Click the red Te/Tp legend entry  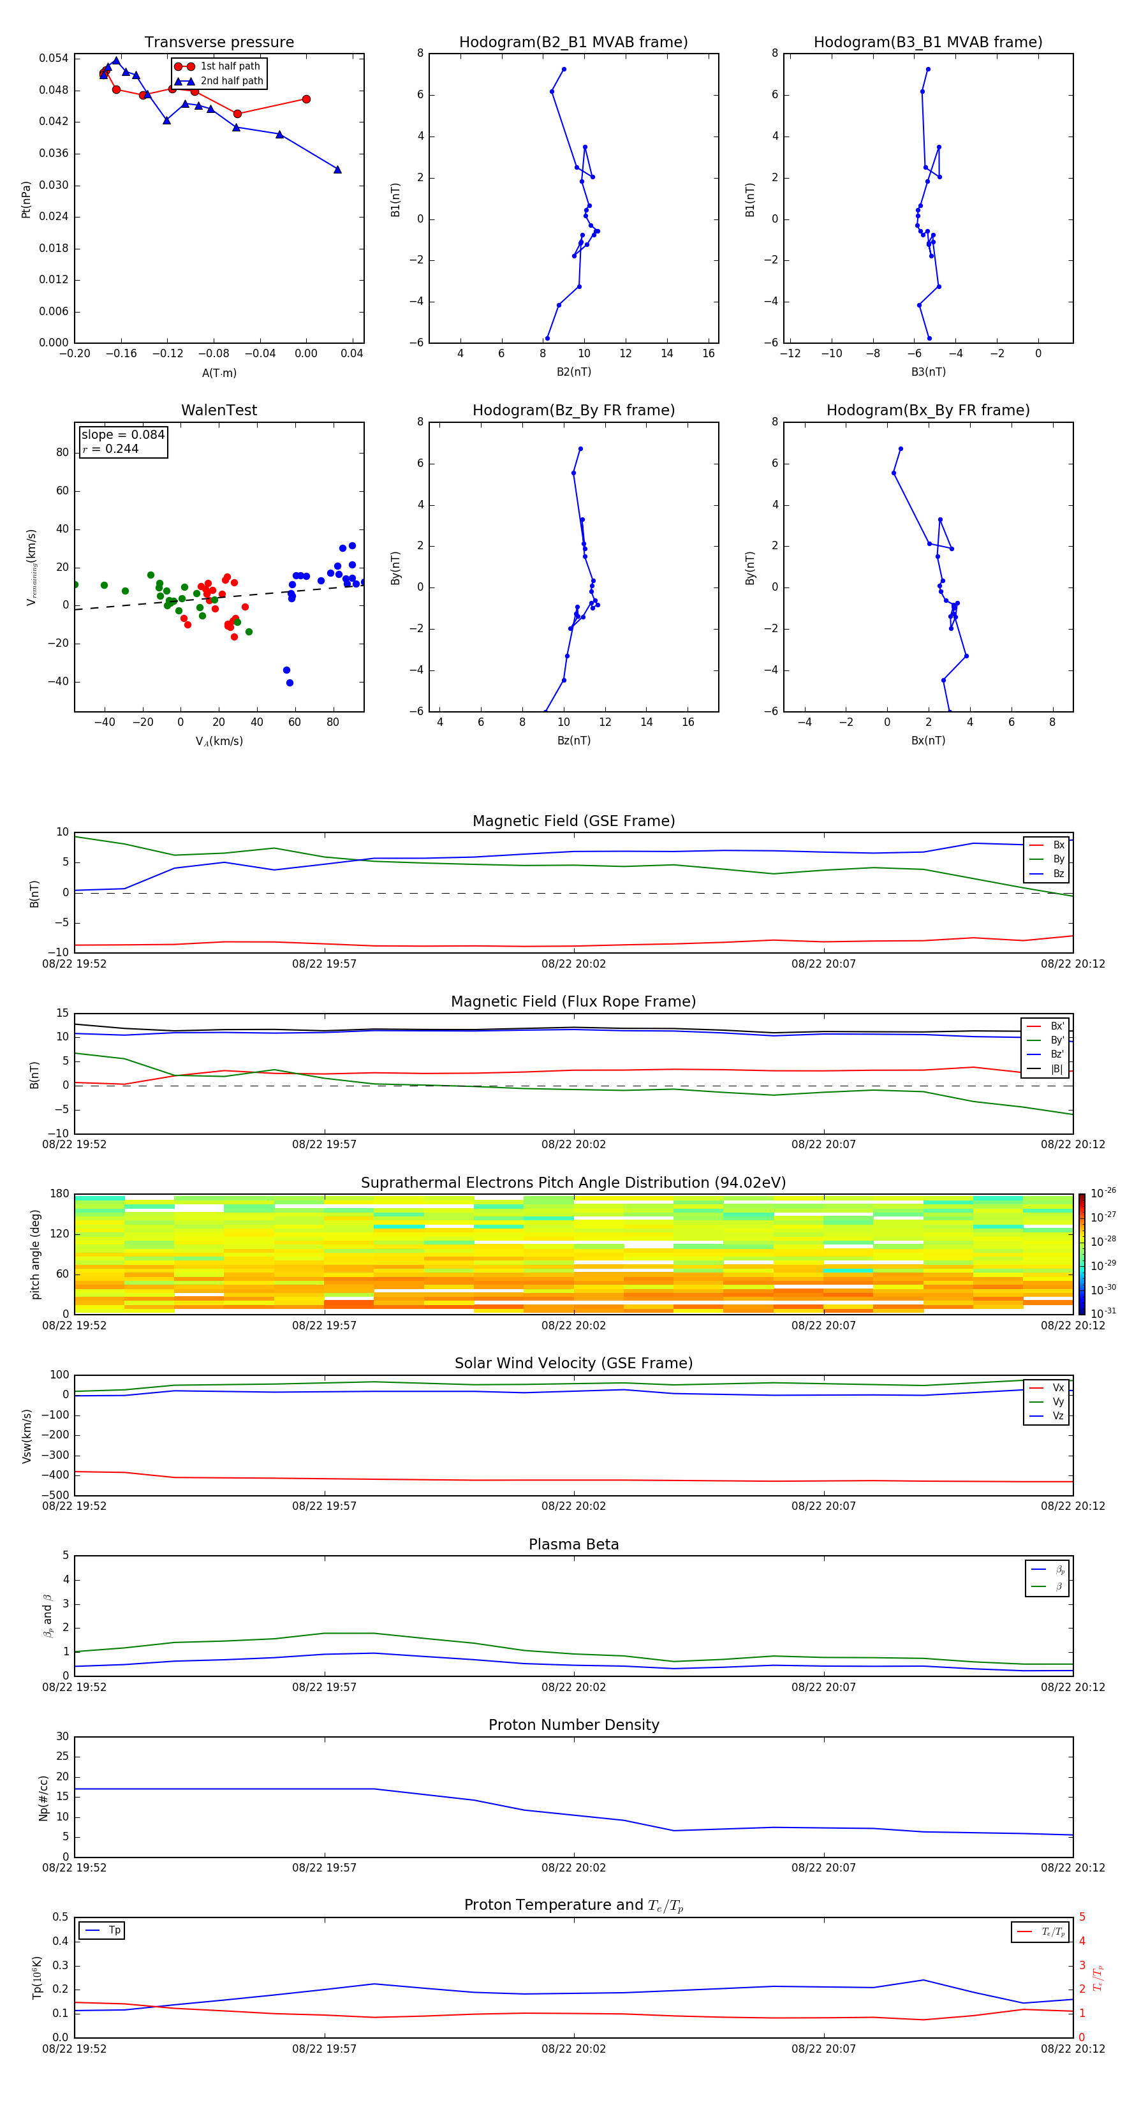tap(1041, 1931)
